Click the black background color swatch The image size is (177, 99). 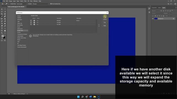tap(4, 38)
